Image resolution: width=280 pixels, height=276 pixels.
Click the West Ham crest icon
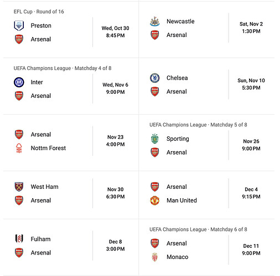[19, 187]
